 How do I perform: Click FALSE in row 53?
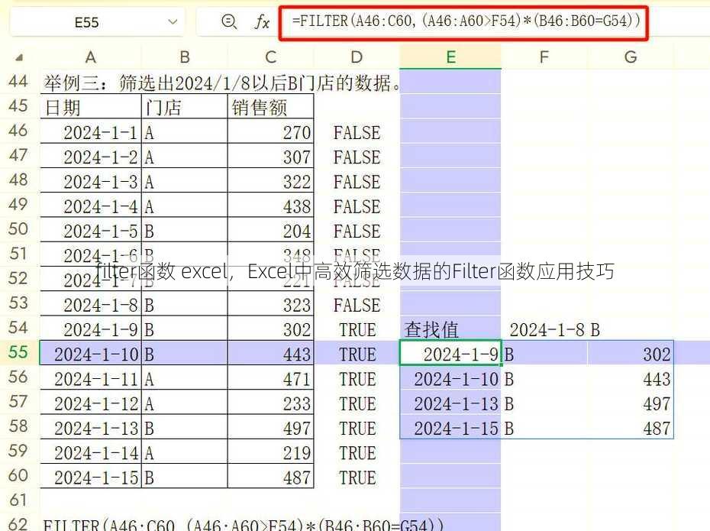(x=357, y=304)
